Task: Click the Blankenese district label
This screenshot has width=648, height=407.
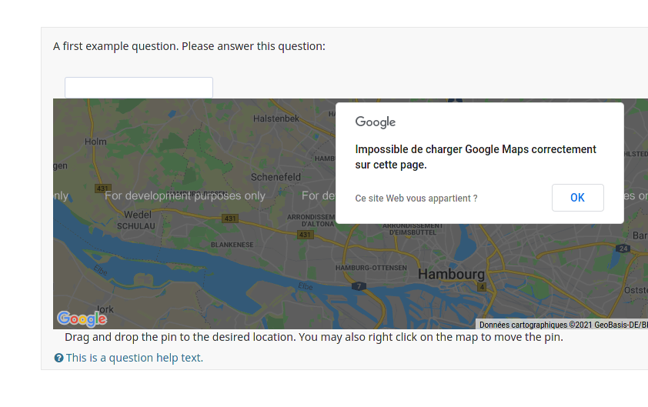Action: [x=232, y=245]
